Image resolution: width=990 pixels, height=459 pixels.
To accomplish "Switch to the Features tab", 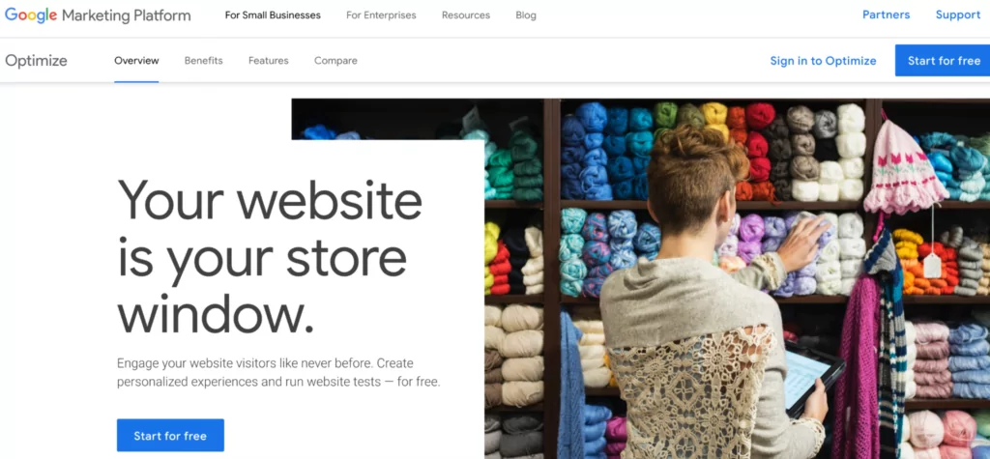I will 269,61.
